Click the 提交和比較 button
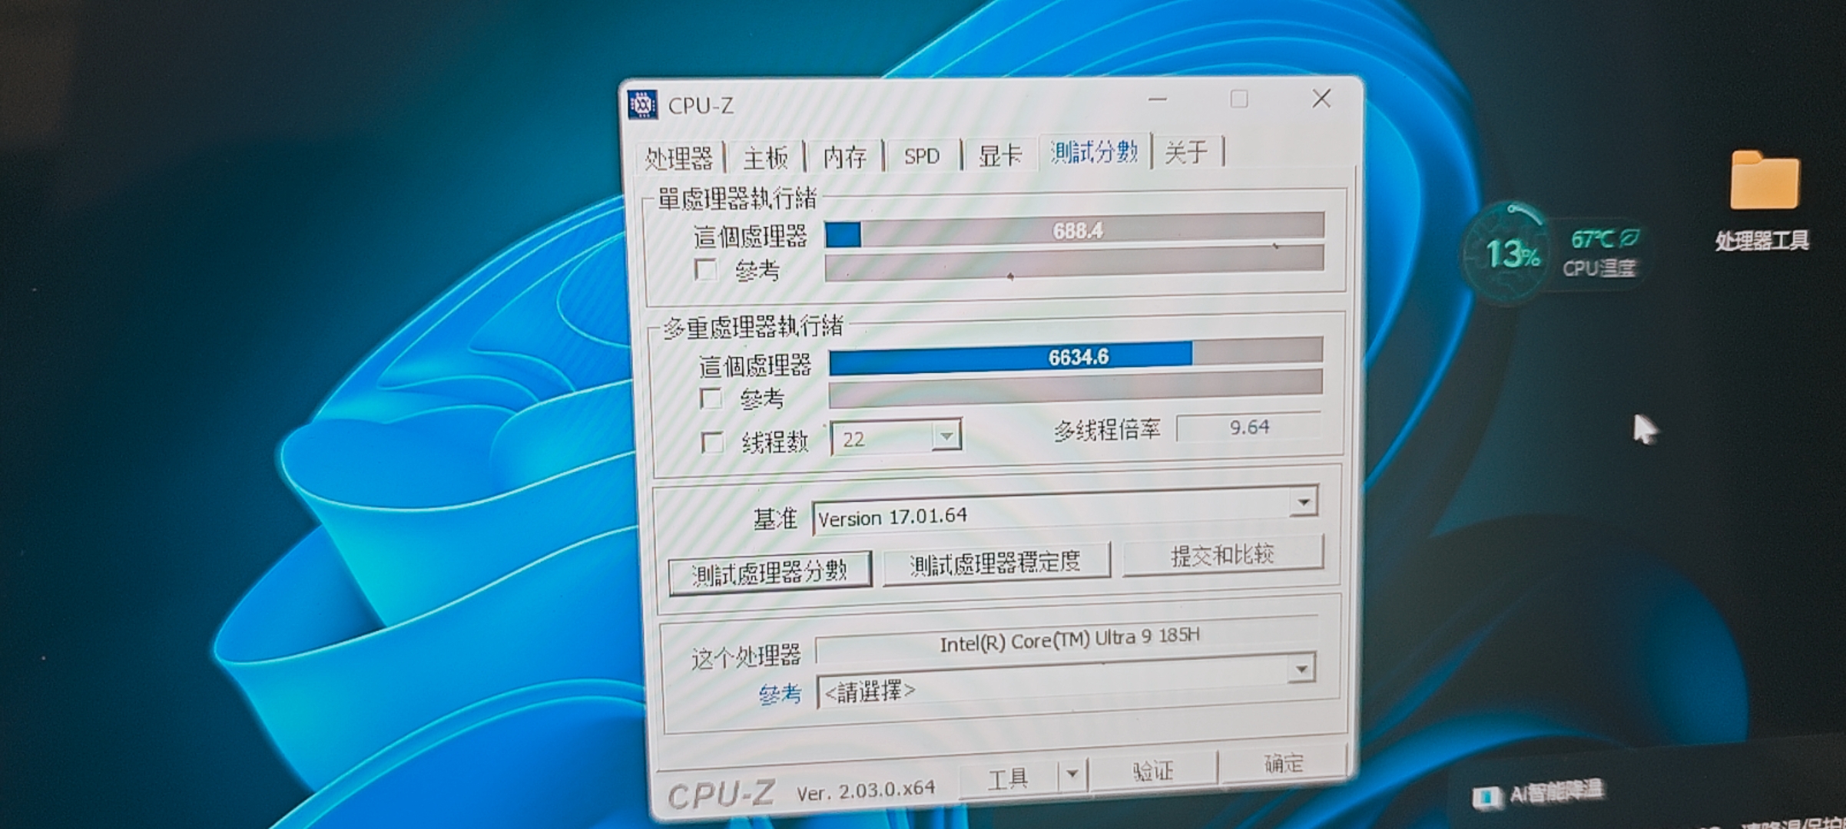This screenshot has height=829, width=1846. [1222, 554]
